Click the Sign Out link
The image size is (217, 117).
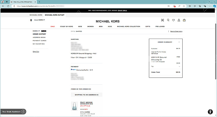pos(36,52)
